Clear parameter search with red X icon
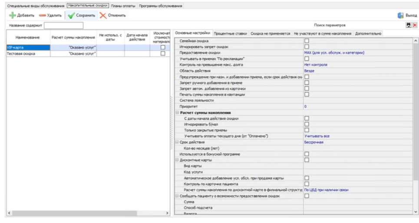The height and width of the screenshot is (223, 419). tap(415, 25)
